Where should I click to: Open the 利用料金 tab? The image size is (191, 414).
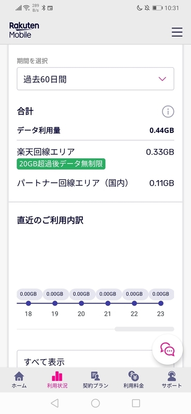(x=134, y=380)
